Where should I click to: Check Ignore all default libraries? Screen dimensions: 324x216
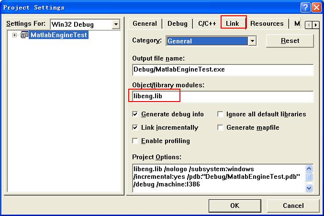220,114
